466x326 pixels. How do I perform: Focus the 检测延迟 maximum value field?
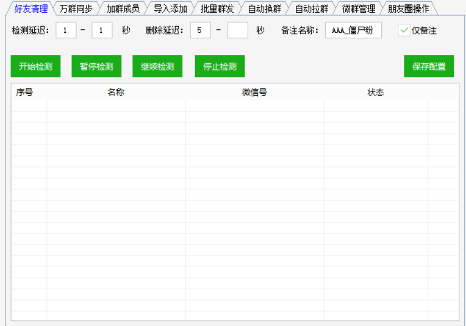(x=102, y=30)
